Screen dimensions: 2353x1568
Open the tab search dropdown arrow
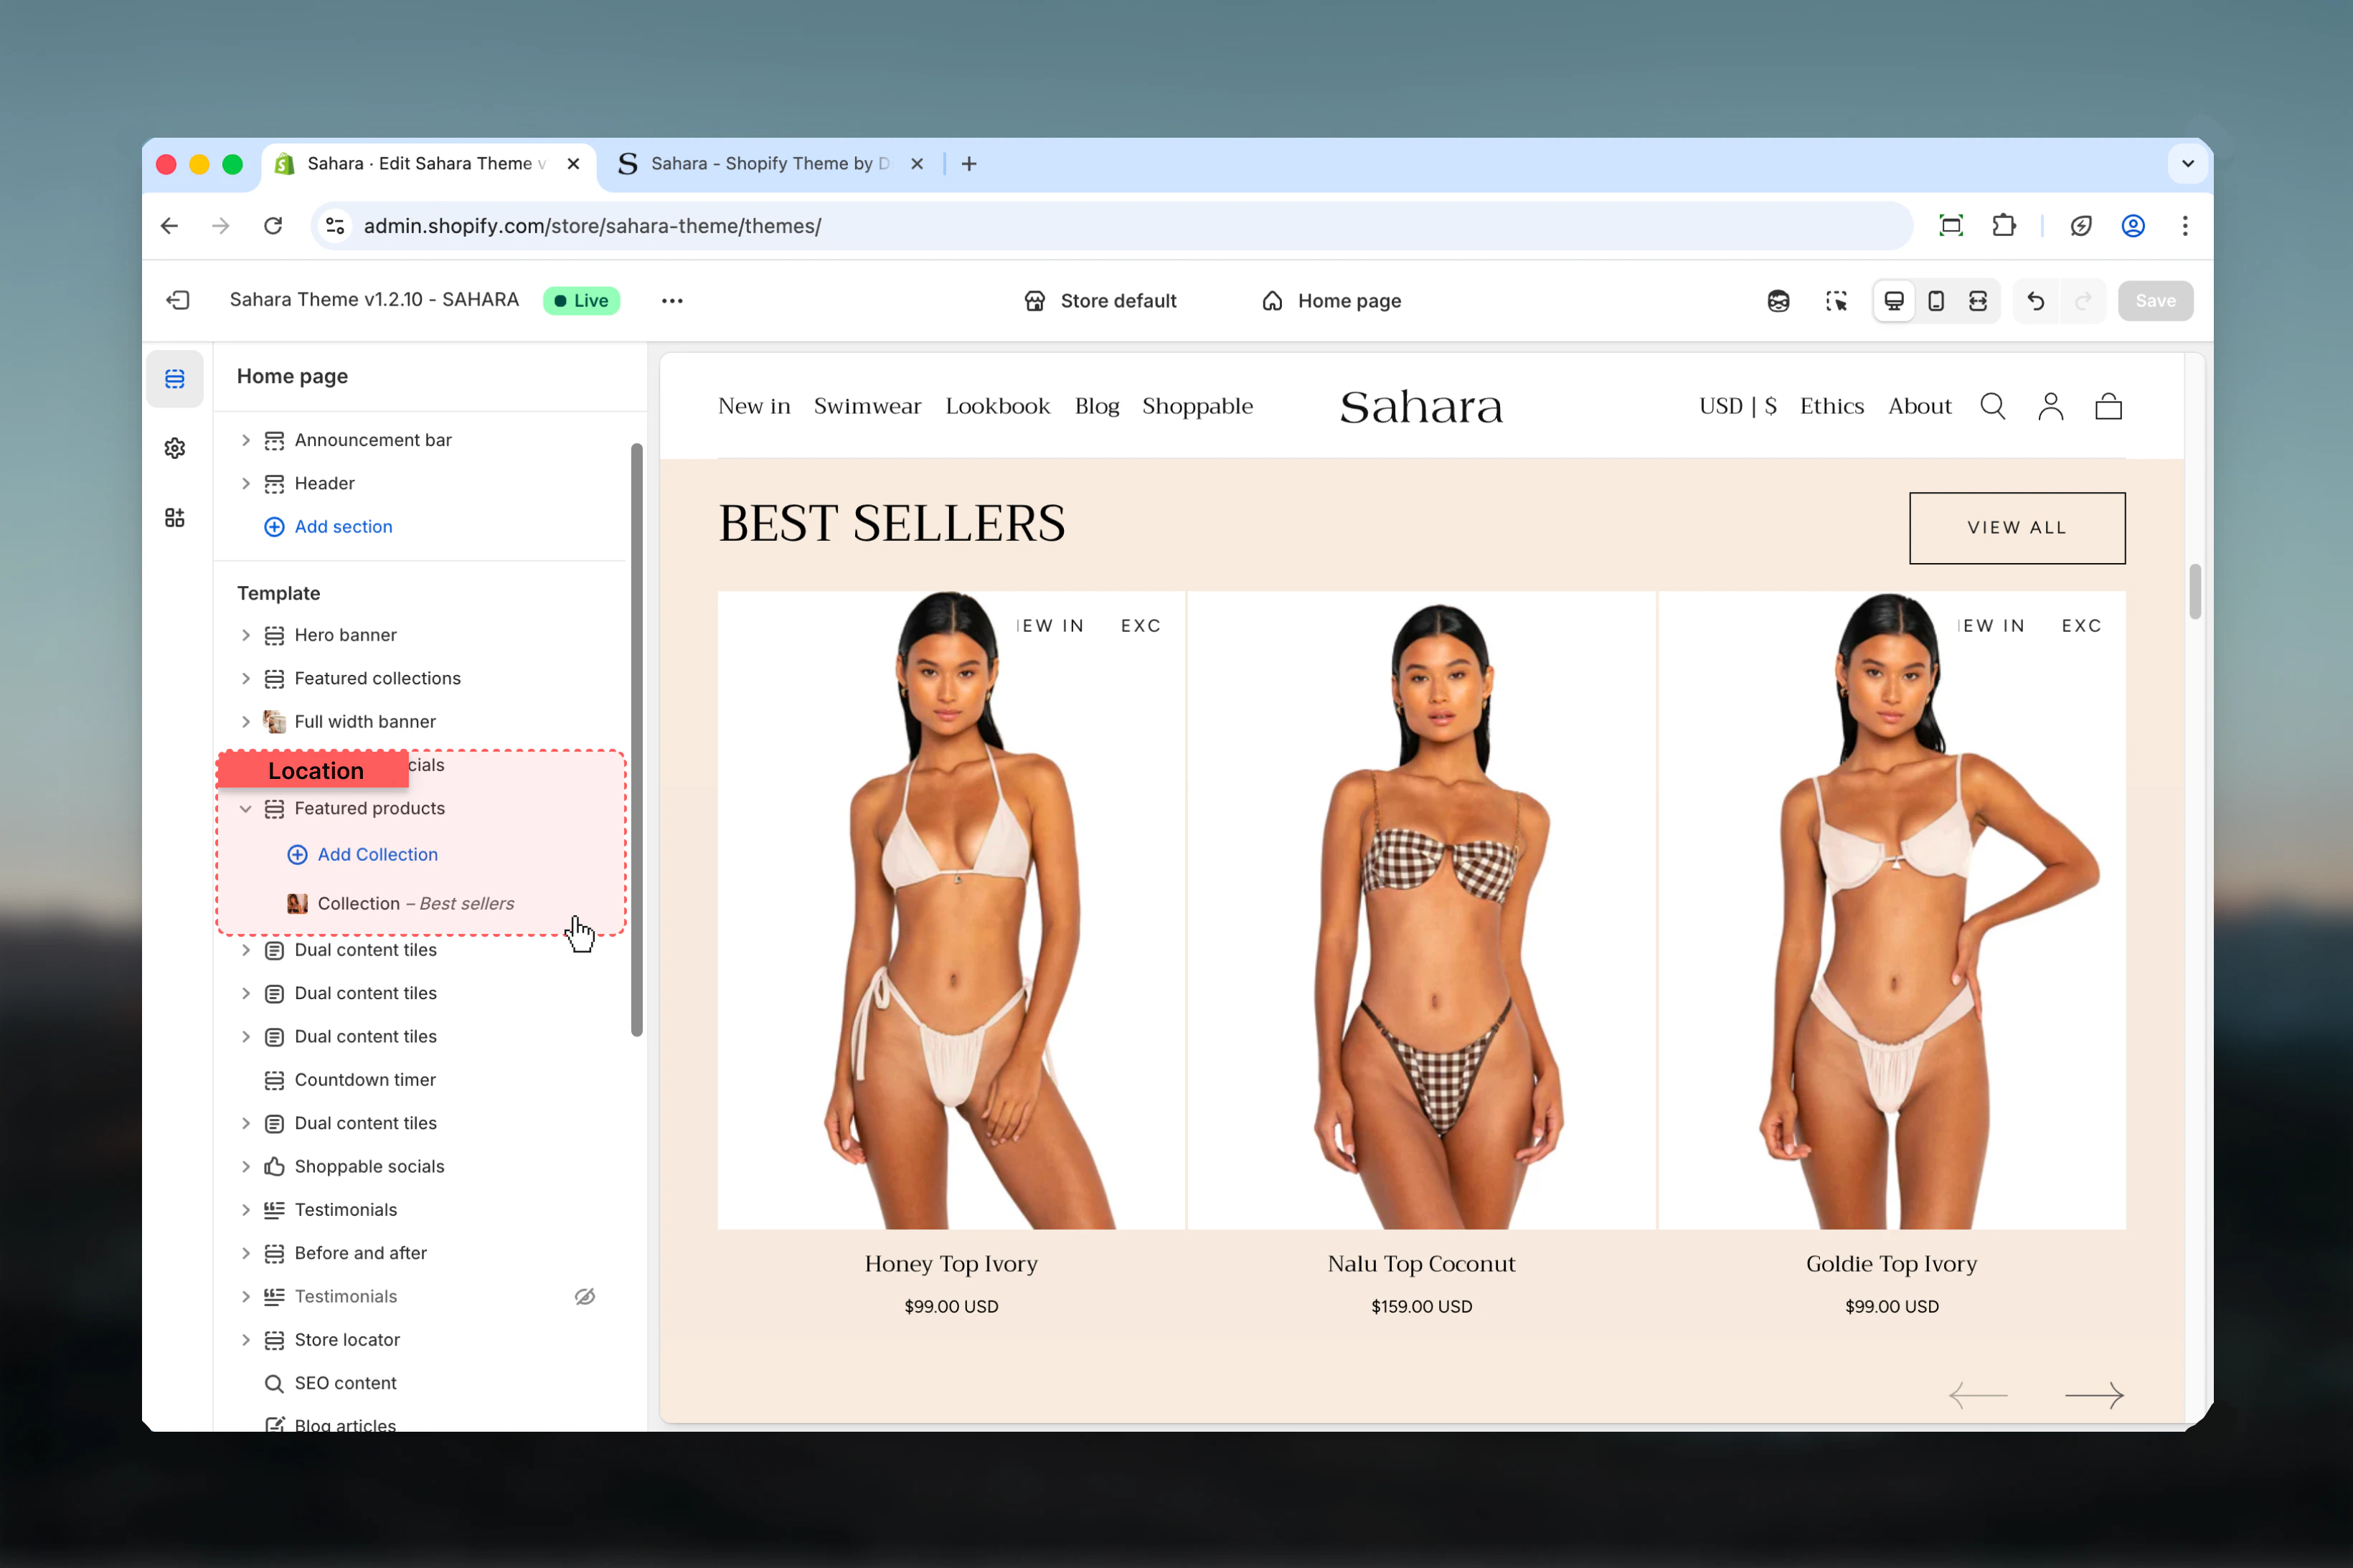[x=2187, y=164]
